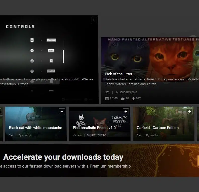Click the Premium membership banner subtitle text
This screenshot has width=199, height=192.
pos(65,166)
